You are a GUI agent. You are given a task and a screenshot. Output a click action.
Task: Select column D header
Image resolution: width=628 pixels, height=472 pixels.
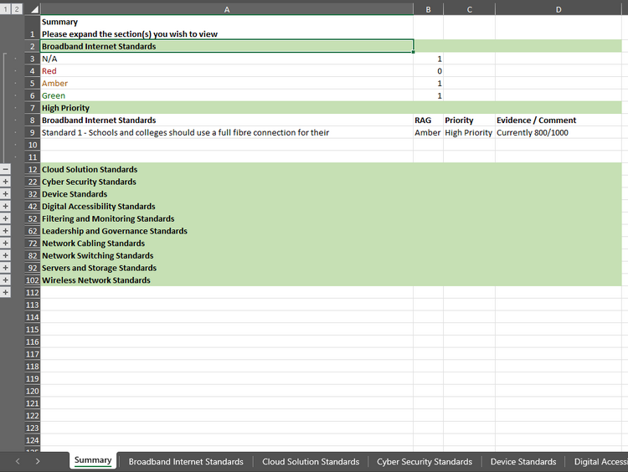(559, 9)
